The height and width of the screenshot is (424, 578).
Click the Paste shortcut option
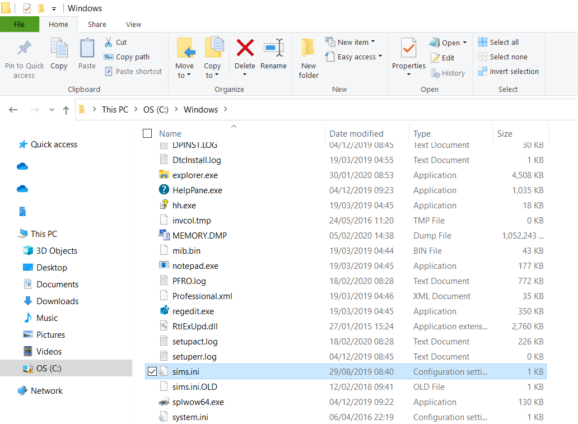133,71
